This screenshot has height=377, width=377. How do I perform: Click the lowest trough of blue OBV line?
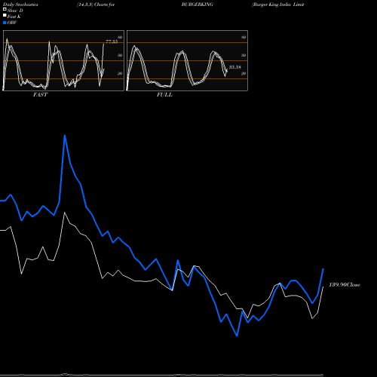237,336
